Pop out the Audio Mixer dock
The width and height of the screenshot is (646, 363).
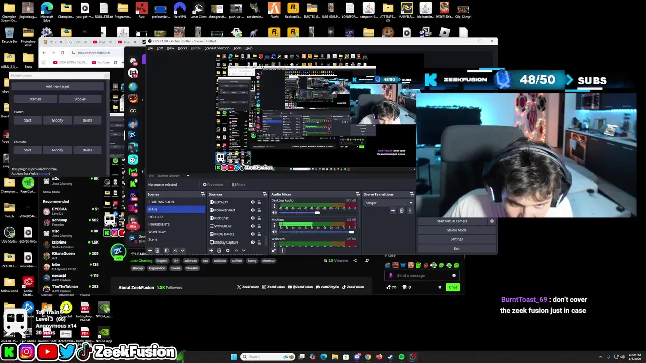[x=358, y=194]
